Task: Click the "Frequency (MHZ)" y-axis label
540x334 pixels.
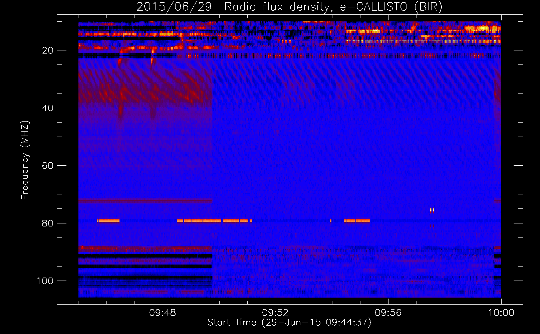Action: [25, 160]
